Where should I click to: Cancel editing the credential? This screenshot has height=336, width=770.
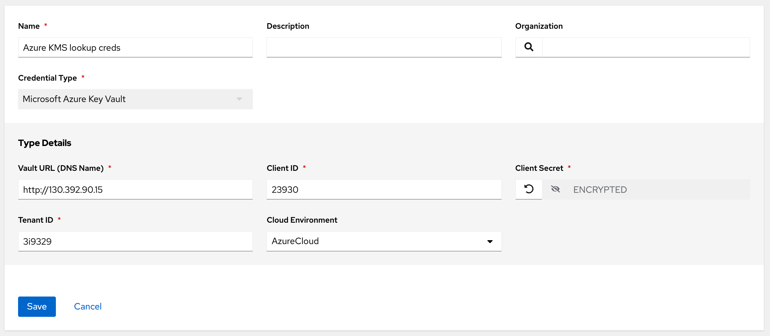[88, 306]
